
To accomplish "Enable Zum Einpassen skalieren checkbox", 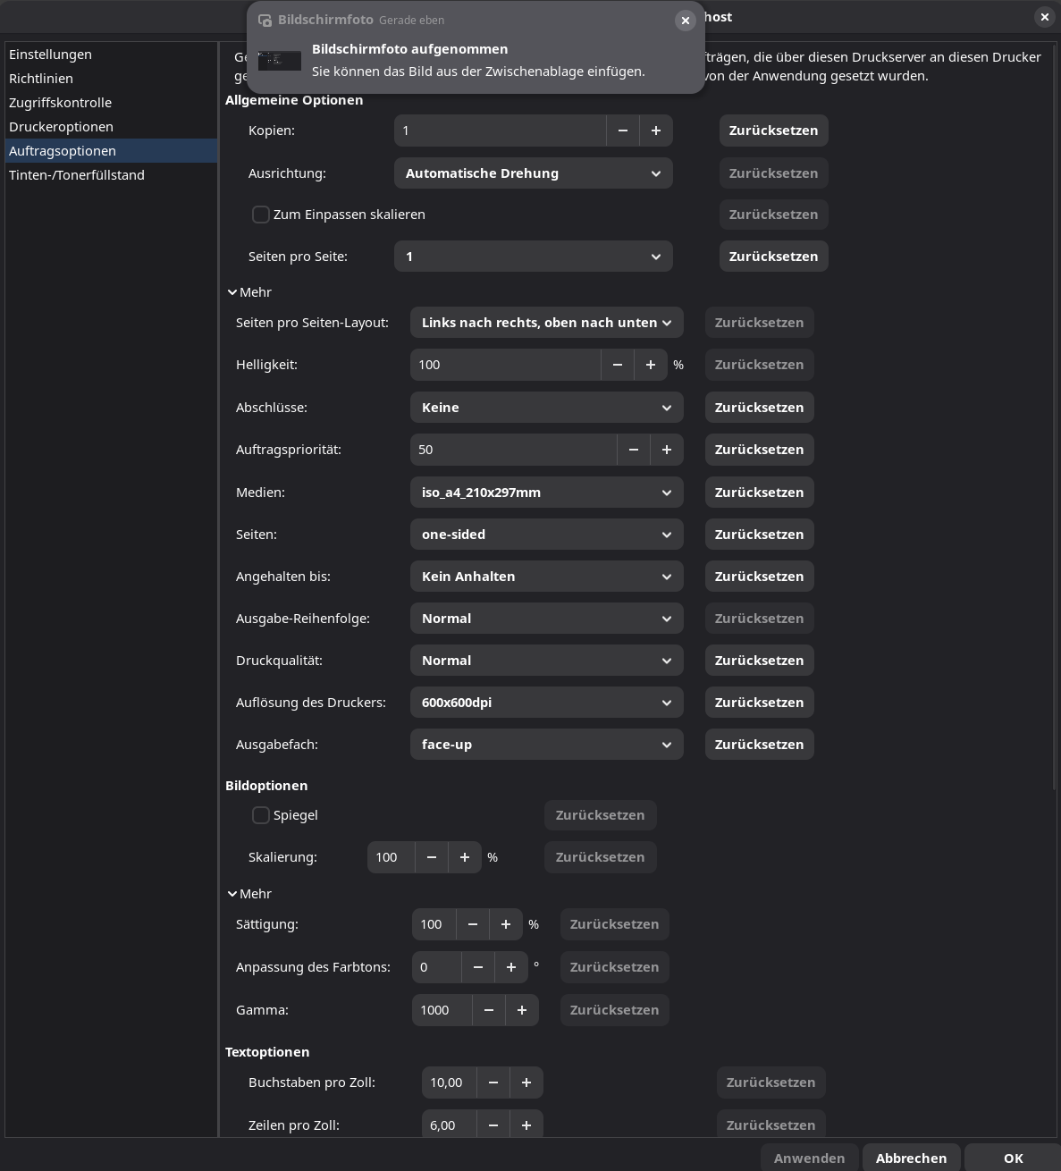I will (x=261, y=215).
